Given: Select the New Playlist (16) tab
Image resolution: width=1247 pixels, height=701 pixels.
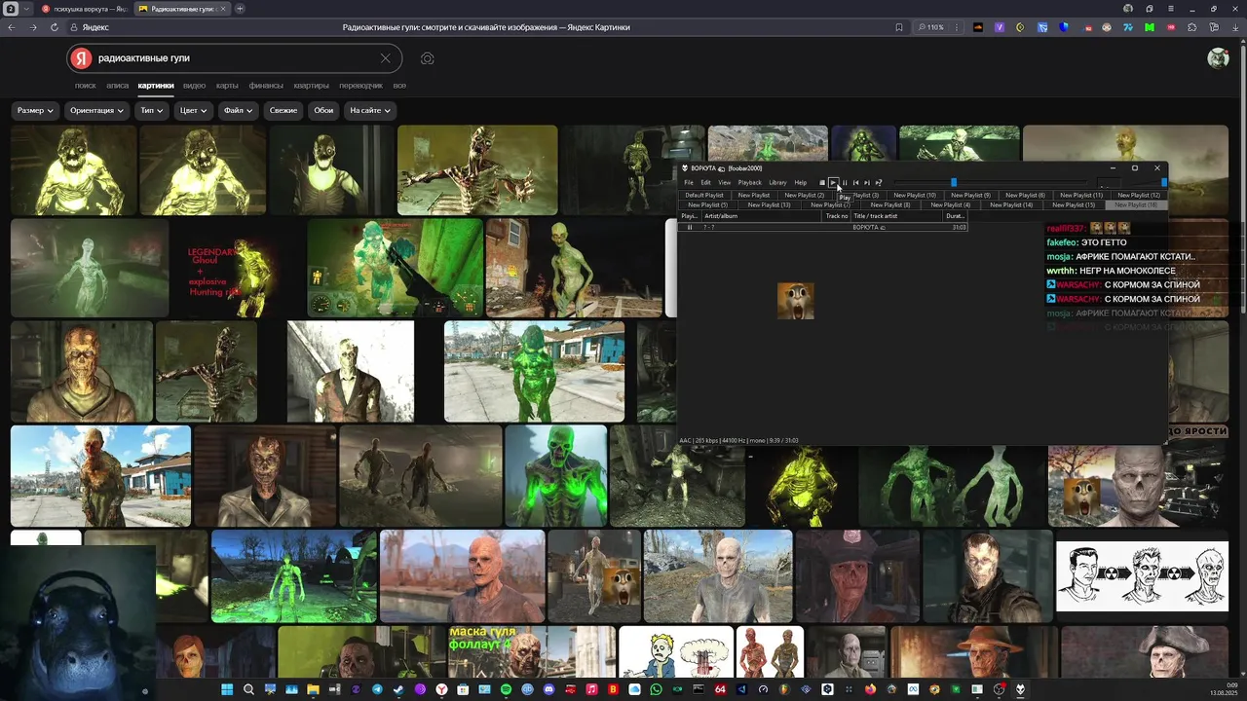Looking at the screenshot, I should coord(1136,205).
